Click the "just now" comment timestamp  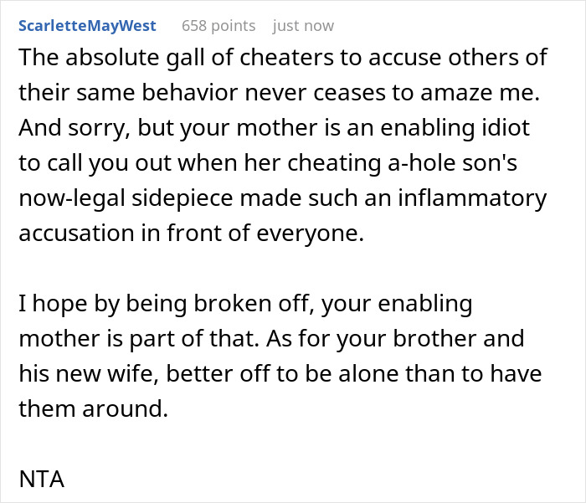302,26
